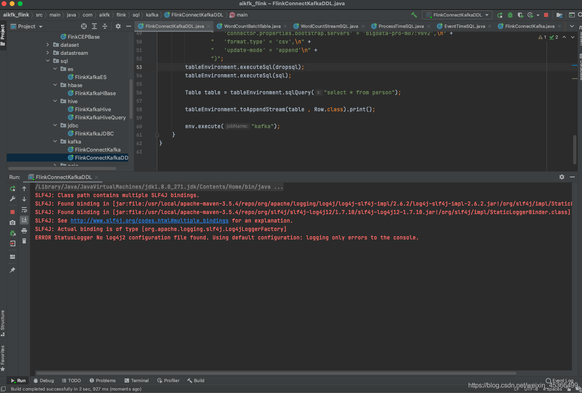
Task: Pin the Run tool window
Action: point(13,270)
